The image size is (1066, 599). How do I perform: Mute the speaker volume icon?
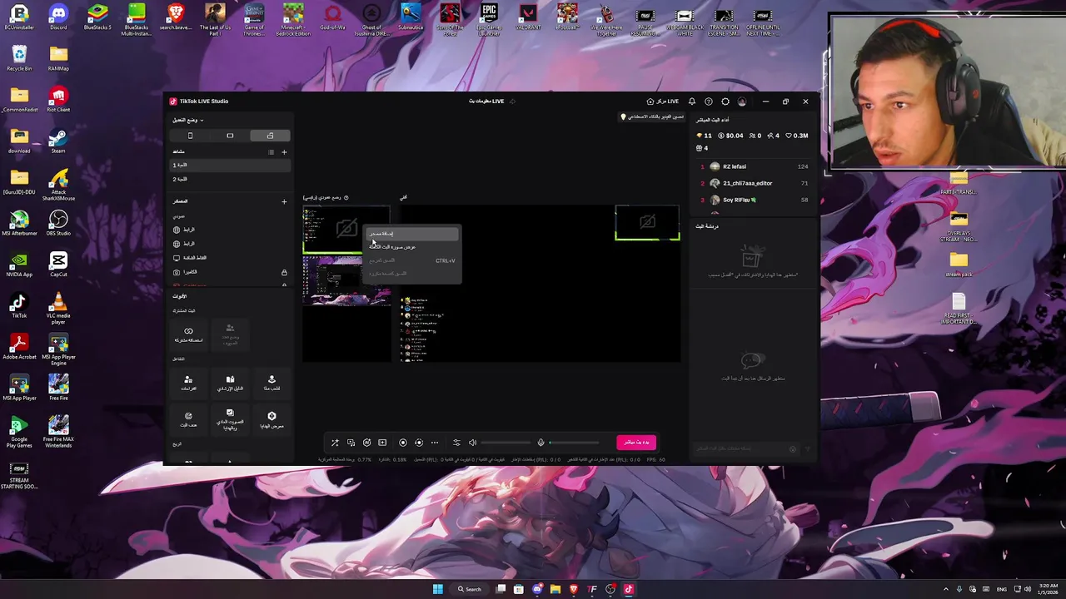point(472,443)
